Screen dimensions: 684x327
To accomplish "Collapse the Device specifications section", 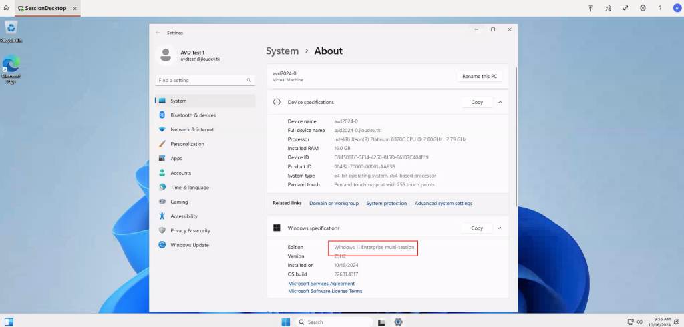I will 500,102.
